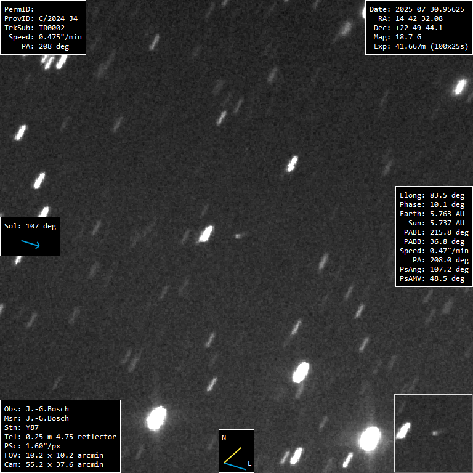This screenshot has height=473, width=473.
Task: Click 'Exp: 41.667m (100x25s)' entry
Action: [421, 46]
